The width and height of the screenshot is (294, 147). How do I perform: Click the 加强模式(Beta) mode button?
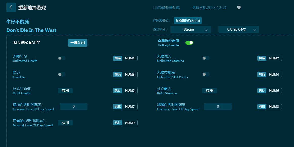188,21
